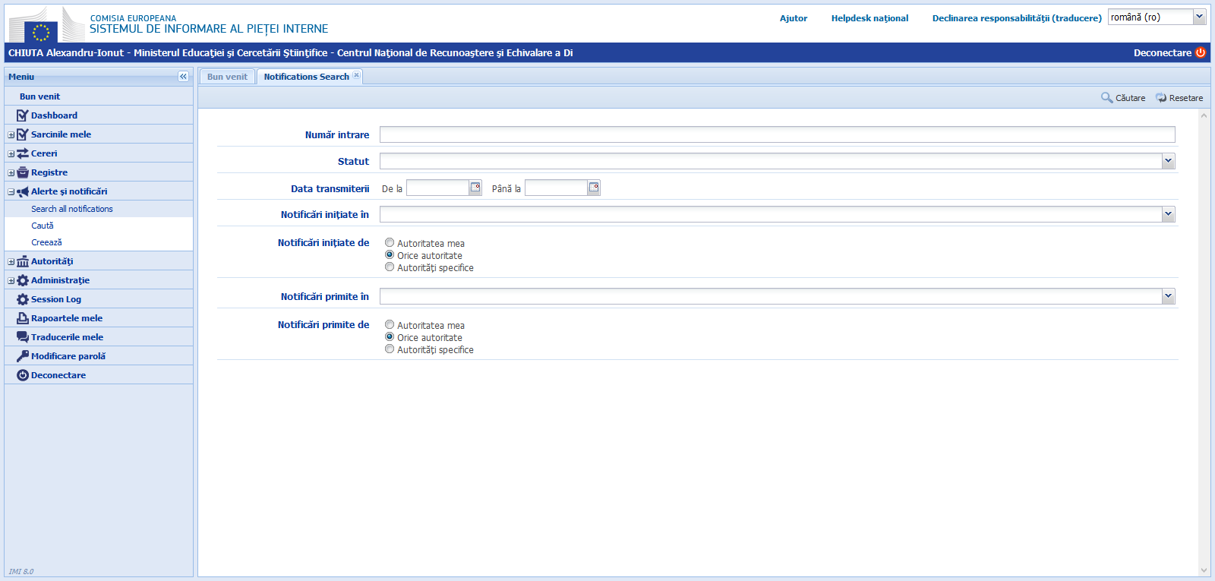Click into the Număr intrare field
This screenshot has height=581, width=1215.
777,134
